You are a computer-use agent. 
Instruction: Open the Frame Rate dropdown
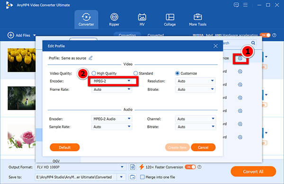pos(112,89)
